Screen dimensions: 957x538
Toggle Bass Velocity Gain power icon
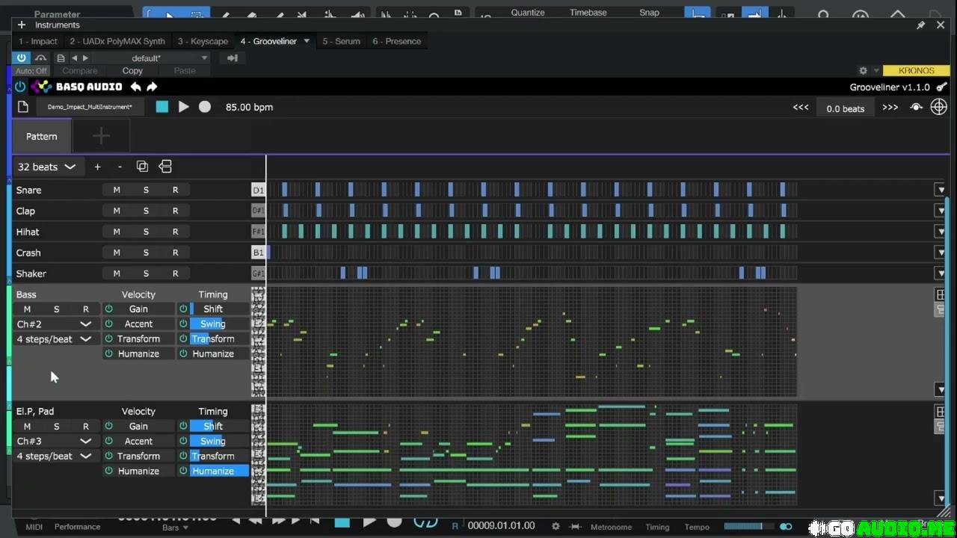108,309
